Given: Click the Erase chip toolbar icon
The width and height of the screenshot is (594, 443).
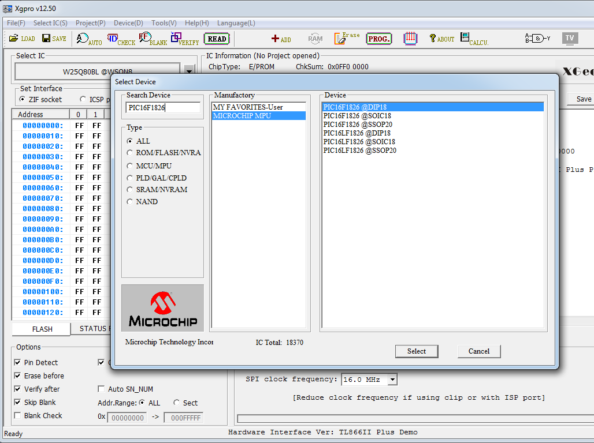Looking at the screenshot, I should [347, 38].
